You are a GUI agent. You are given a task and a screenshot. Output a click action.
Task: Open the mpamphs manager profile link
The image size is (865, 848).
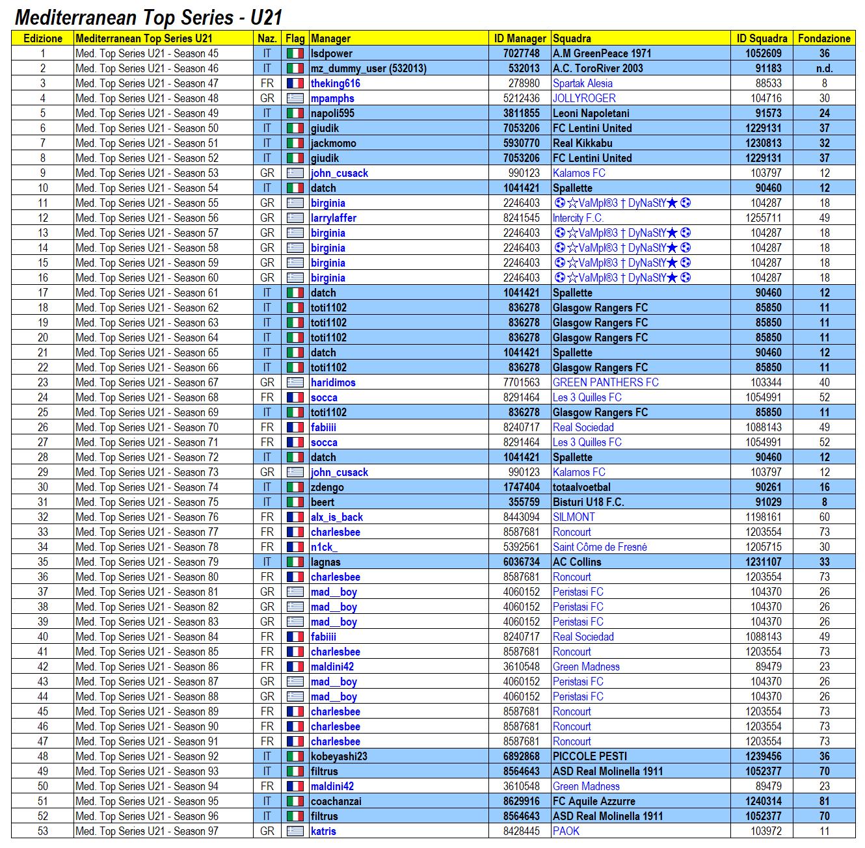click(332, 98)
